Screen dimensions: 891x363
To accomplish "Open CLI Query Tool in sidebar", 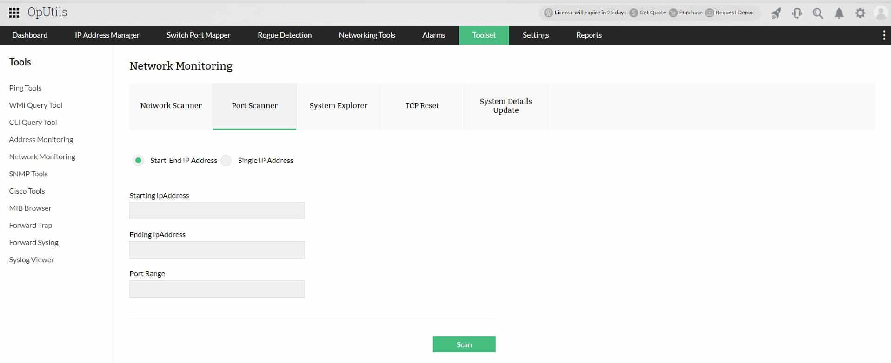I will [33, 123].
